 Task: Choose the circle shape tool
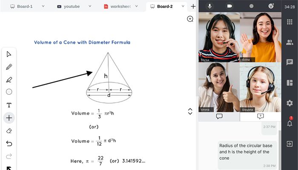coord(9,92)
